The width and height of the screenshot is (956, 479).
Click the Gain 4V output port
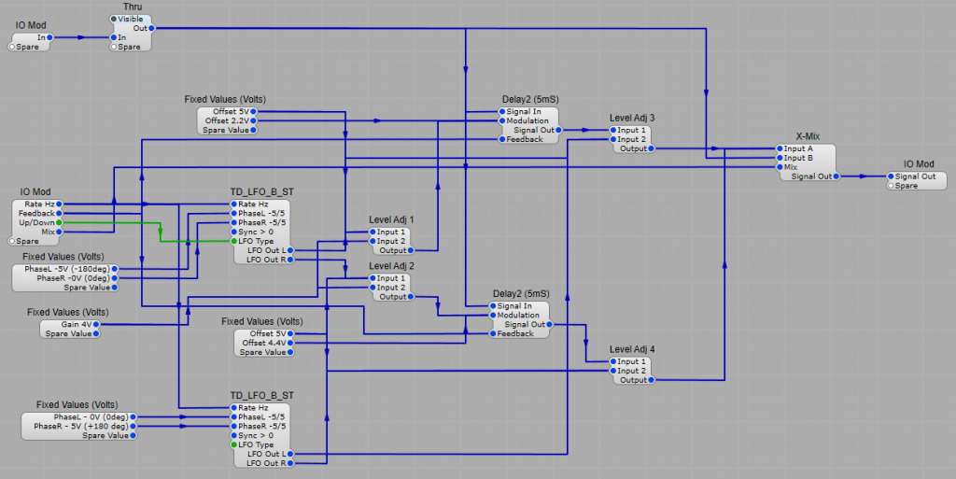(x=96, y=324)
